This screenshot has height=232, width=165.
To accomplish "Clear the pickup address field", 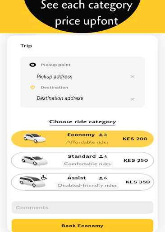I will pyautogui.click(x=133, y=77).
